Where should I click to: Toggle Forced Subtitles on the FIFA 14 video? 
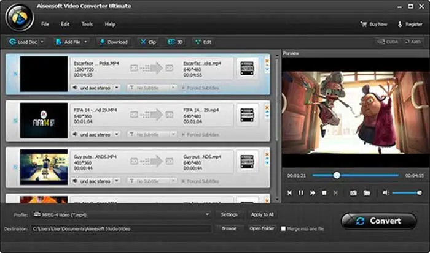(183, 134)
